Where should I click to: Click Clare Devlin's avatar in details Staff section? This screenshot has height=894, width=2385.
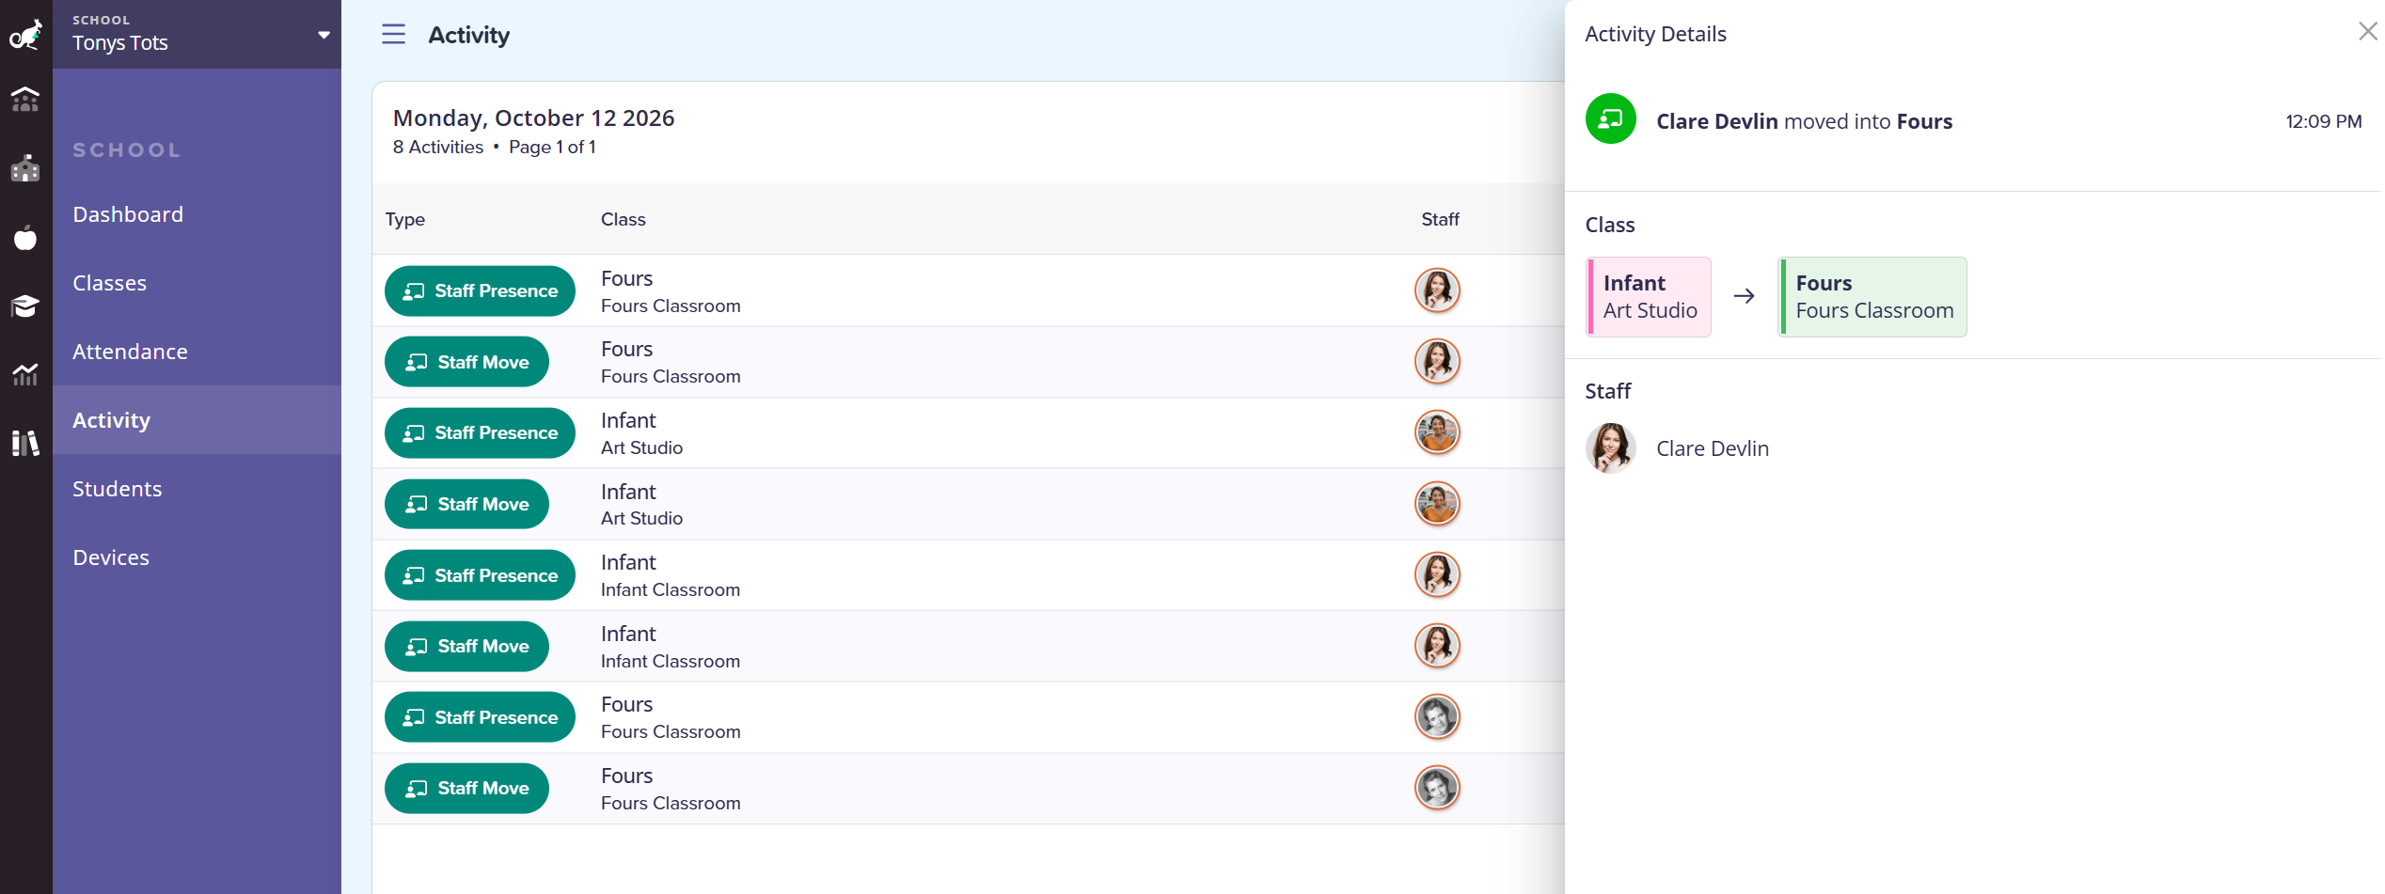[1610, 448]
